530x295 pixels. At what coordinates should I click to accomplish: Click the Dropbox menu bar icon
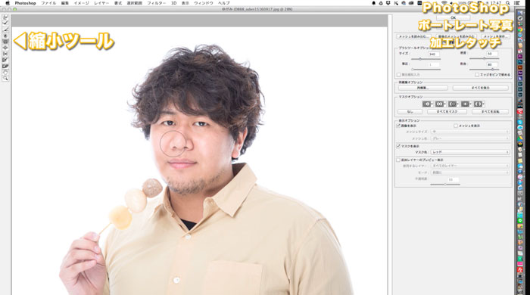[x=388, y=3]
